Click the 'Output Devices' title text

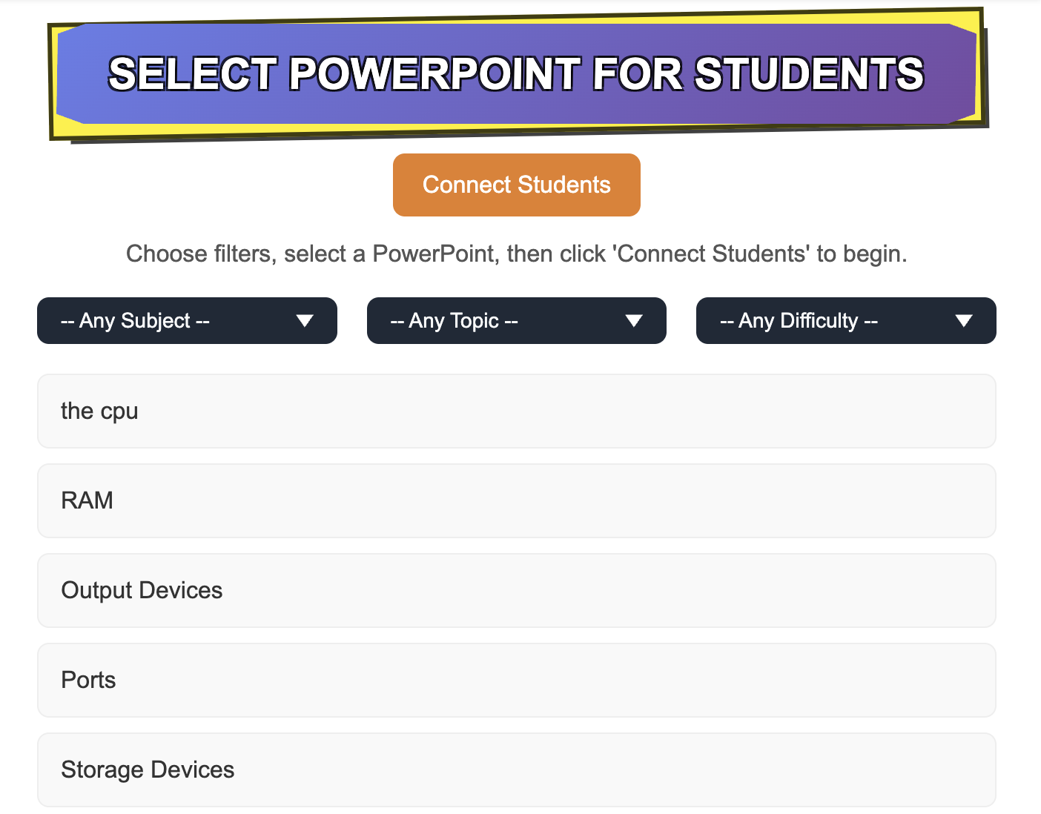(x=142, y=590)
